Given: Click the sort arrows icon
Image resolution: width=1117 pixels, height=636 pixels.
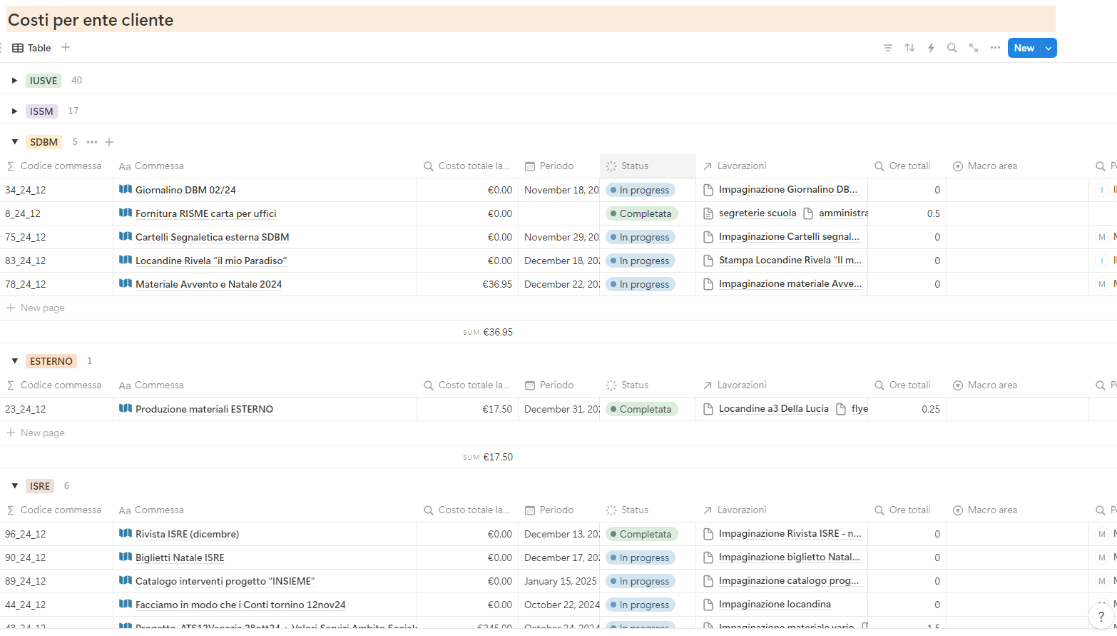Looking at the screenshot, I should (x=909, y=48).
